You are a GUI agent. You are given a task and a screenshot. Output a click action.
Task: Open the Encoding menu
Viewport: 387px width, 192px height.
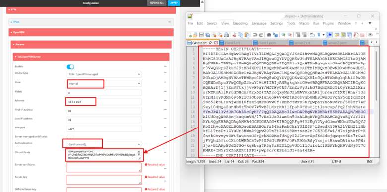(x=240, y=23)
